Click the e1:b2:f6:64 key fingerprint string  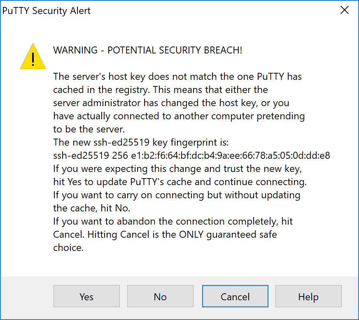tap(191, 155)
